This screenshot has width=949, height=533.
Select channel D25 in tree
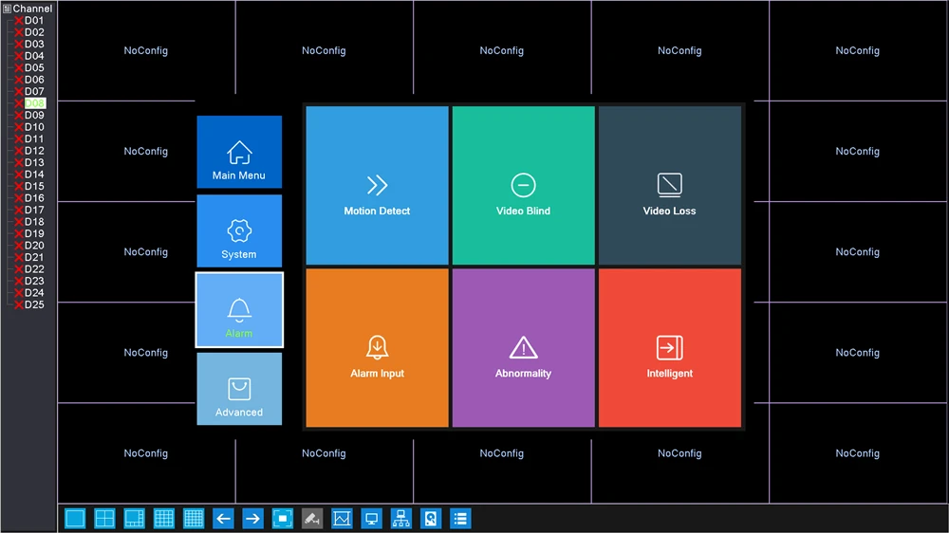(34, 305)
